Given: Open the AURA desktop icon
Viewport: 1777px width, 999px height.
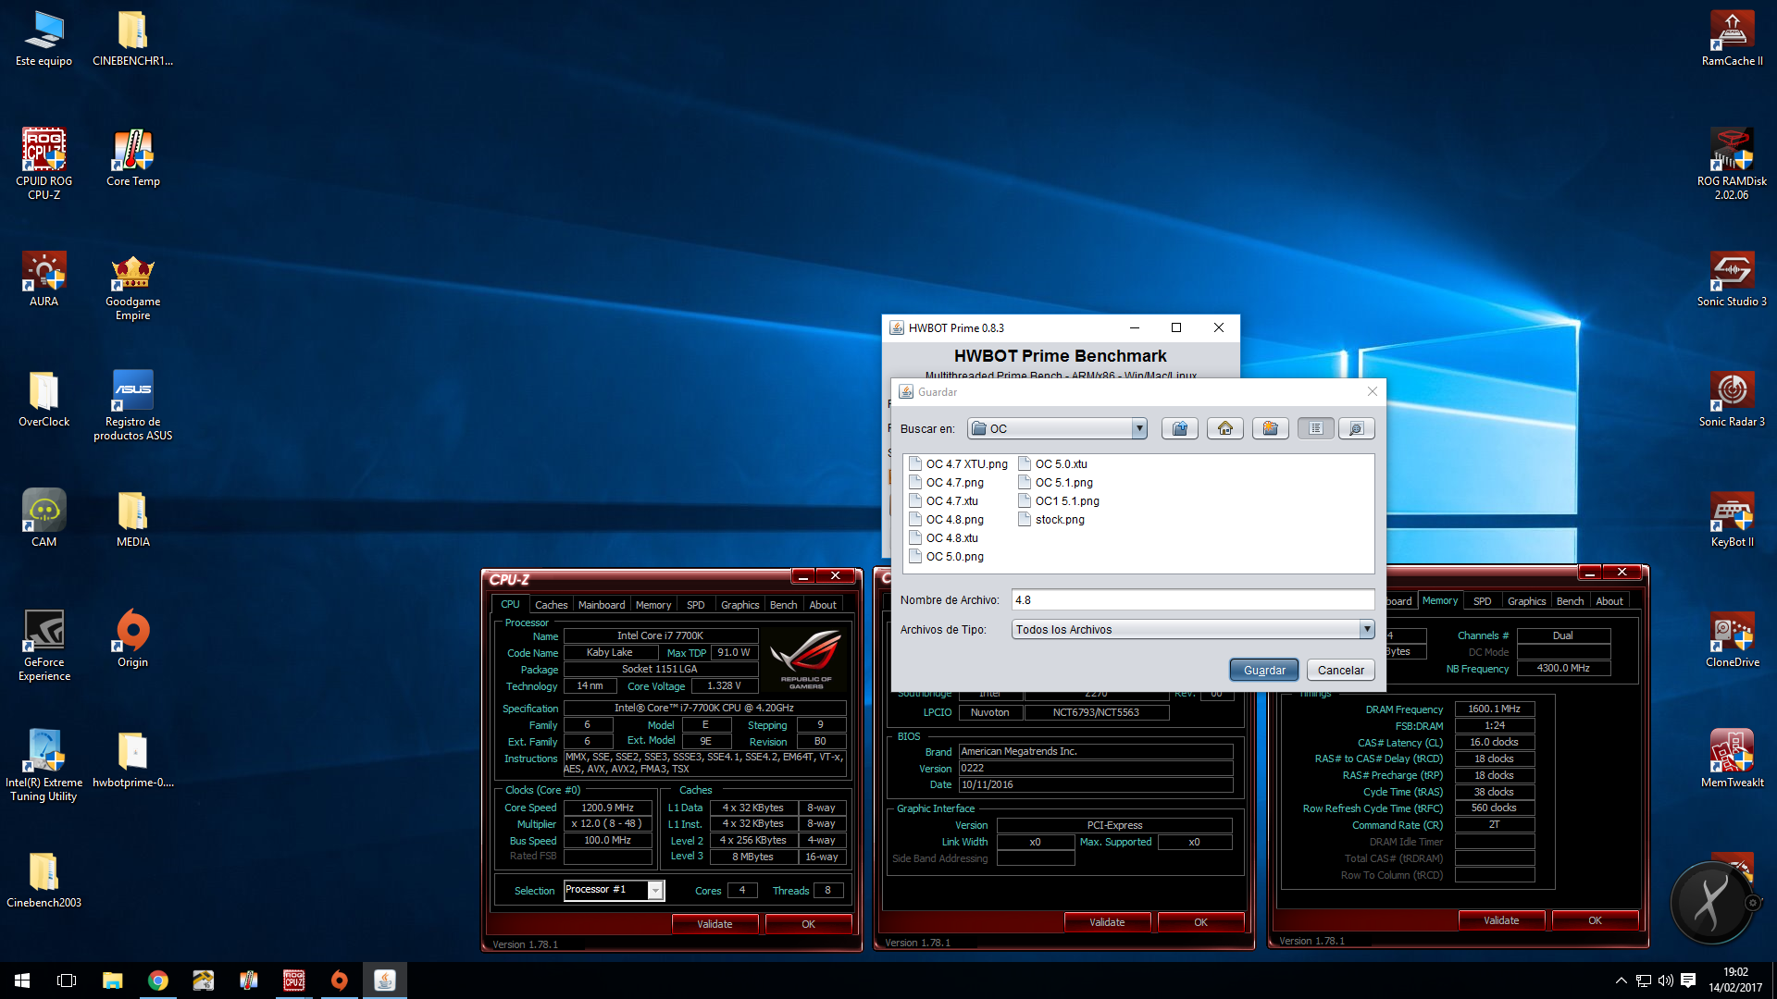Looking at the screenshot, I should [x=43, y=277].
